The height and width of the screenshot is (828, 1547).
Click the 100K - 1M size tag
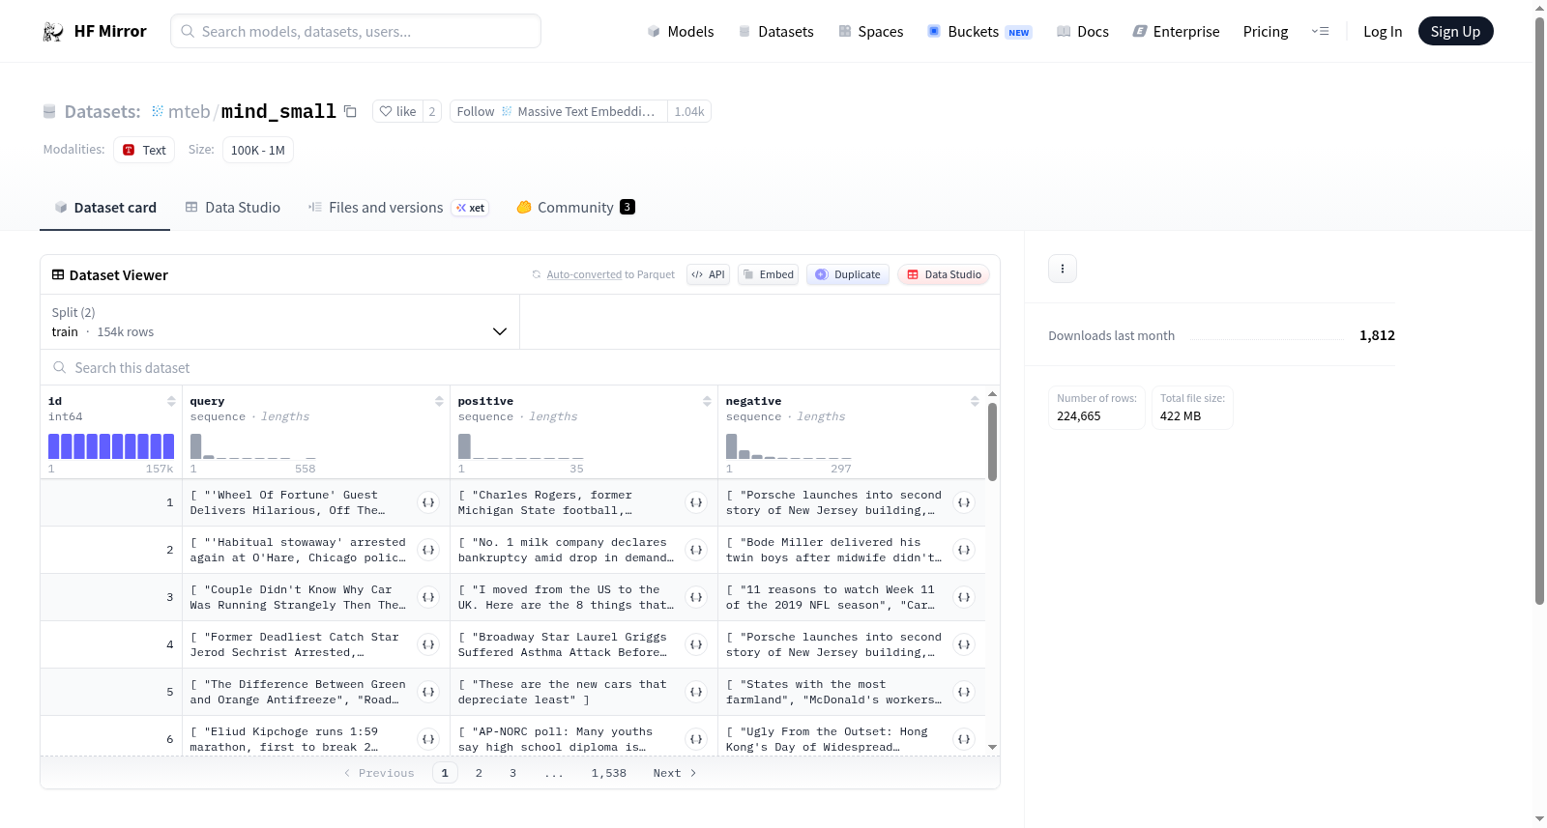(x=258, y=150)
